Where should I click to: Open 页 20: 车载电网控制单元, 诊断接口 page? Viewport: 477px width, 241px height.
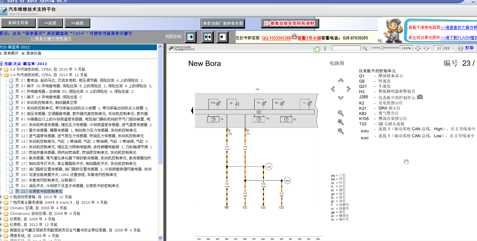pos(45,180)
